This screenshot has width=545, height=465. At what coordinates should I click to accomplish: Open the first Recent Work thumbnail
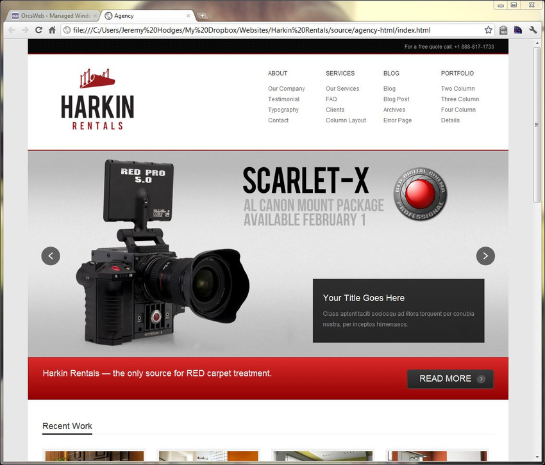click(94, 455)
